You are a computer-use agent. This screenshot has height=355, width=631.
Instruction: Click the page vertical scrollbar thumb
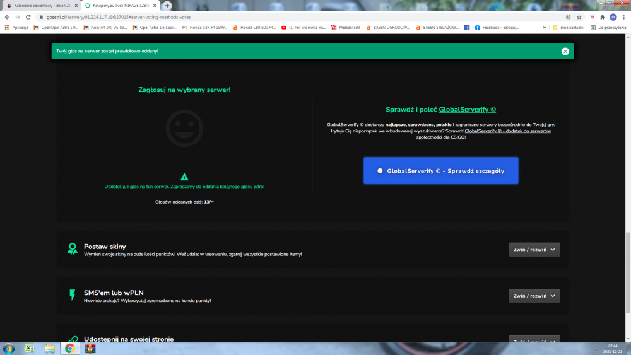coord(628,274)
